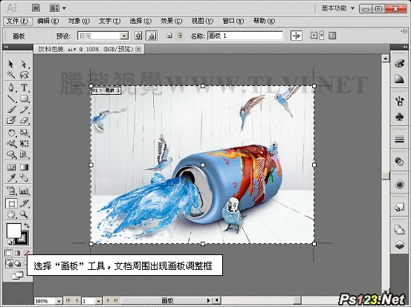Select the Artboard tool
The image size is (411, 307).
12,203
